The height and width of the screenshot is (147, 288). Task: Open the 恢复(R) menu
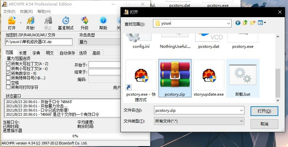pos(26,12)
